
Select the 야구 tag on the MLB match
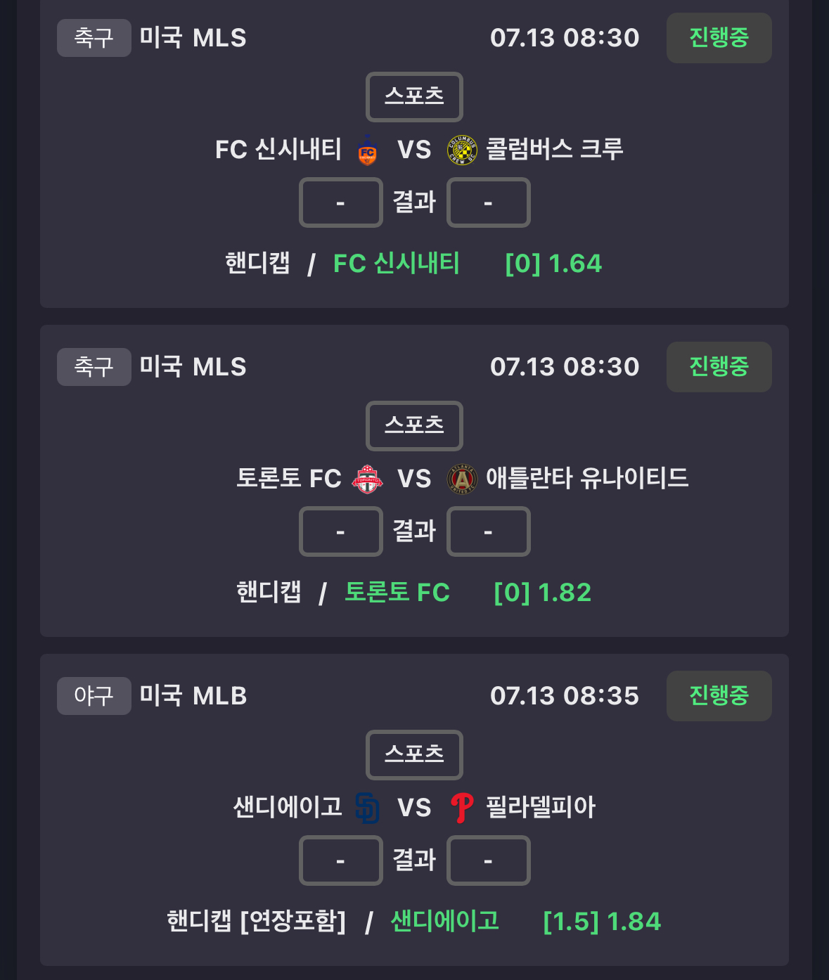[94, 696]
